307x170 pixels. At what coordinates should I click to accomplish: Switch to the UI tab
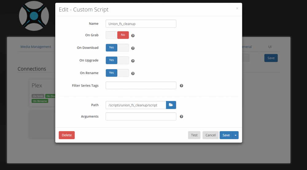click(270, 47)
